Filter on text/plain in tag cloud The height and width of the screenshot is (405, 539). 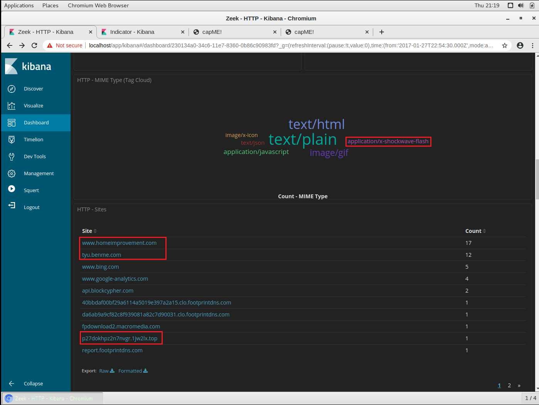(x=303, y=139)
